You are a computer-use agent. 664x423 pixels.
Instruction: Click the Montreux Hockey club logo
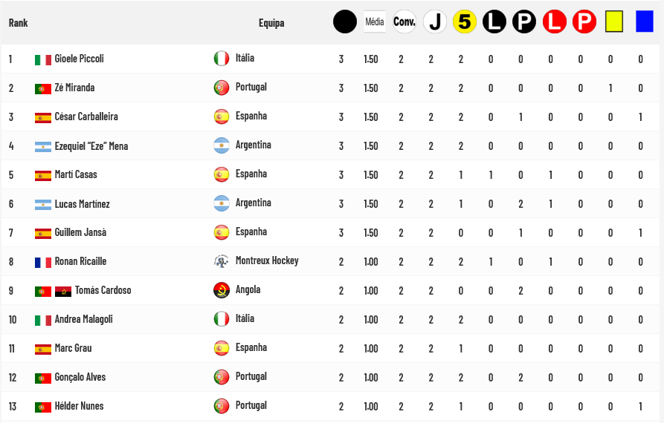click(x=221, y=261)
